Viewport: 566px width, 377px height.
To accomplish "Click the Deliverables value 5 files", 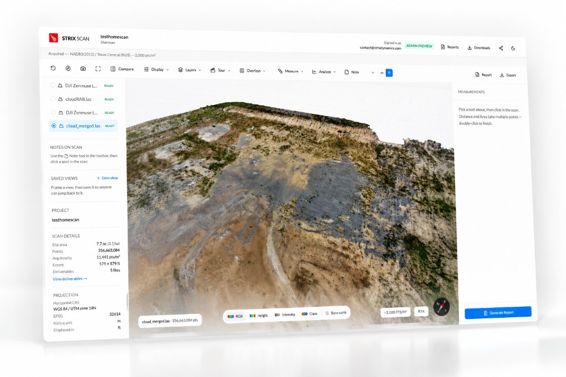I will click(115, 270).
